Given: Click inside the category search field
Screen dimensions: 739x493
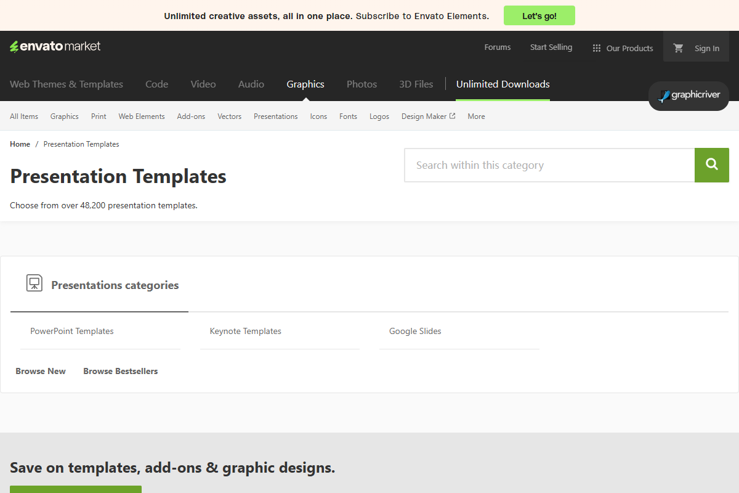Looking at the screenshot, I should 548,165.
